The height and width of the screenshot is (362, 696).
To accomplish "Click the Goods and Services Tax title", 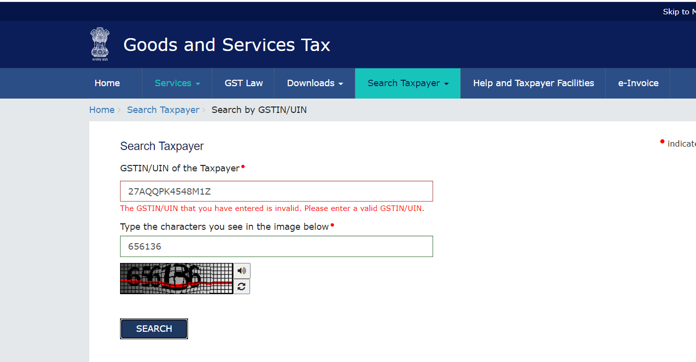I will [x=227, y=45].
